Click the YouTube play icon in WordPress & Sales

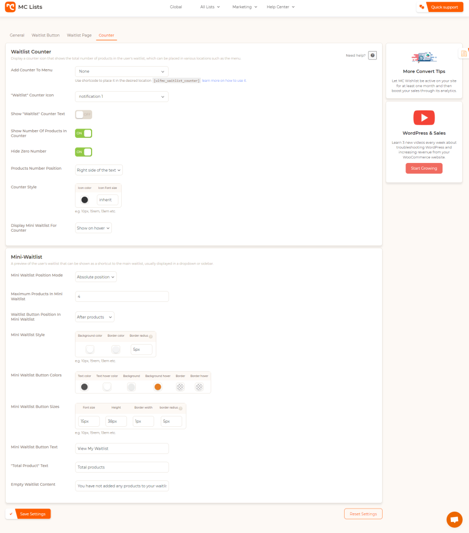[424, 118]
